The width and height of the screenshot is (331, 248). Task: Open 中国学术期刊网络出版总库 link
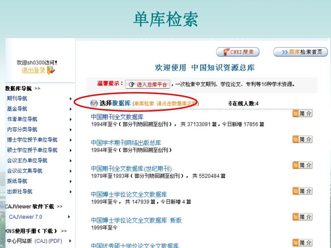[x=126, y=143]
